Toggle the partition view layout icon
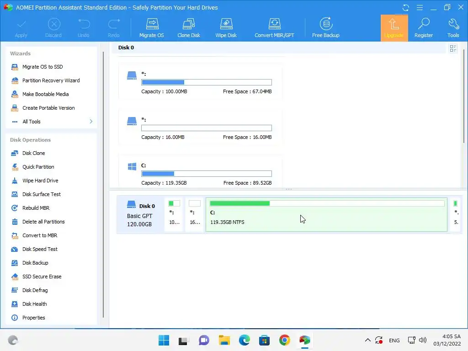Viewport: 468px width, 351px height. click(453, 48)
